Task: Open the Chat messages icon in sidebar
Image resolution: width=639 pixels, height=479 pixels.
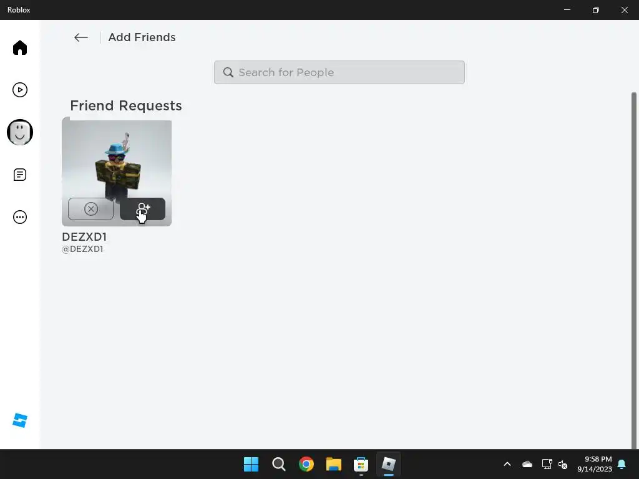Action: (19, 175)
